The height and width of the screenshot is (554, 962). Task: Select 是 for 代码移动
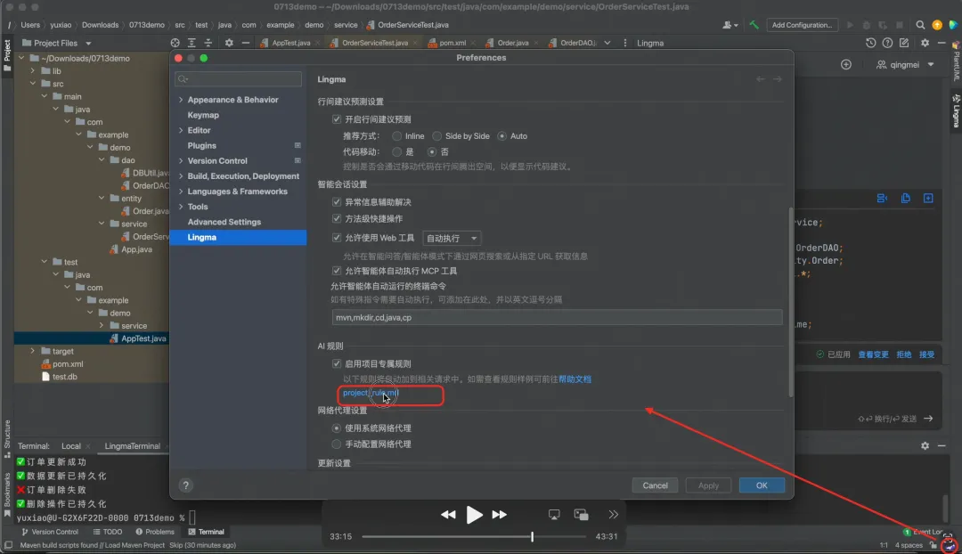tap(397, 151)
